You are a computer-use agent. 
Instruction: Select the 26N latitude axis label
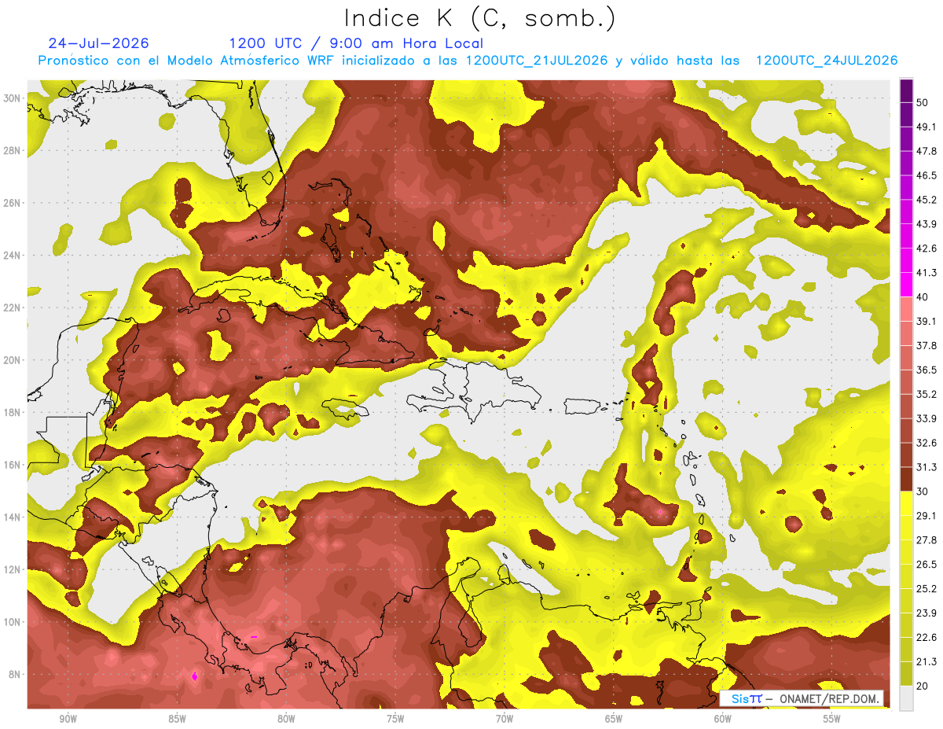pos(13,203)
